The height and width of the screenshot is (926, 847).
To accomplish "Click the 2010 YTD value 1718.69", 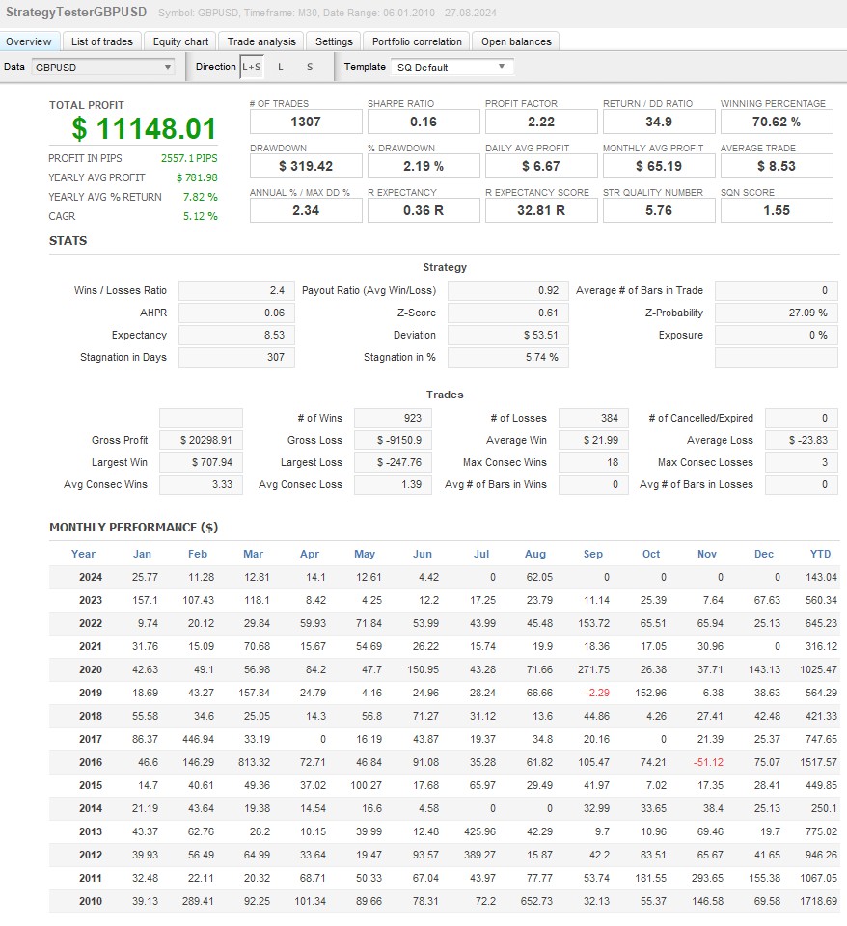I will 819,901.
